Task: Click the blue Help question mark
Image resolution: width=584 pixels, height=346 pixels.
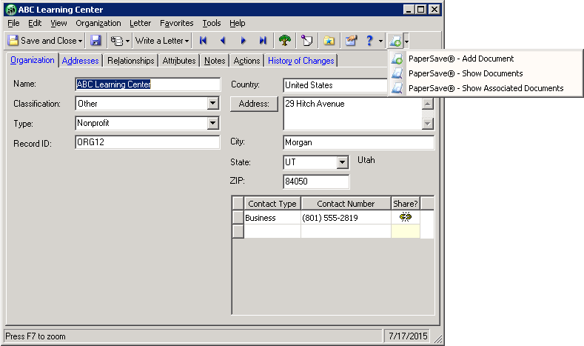Action: point(369,41)
